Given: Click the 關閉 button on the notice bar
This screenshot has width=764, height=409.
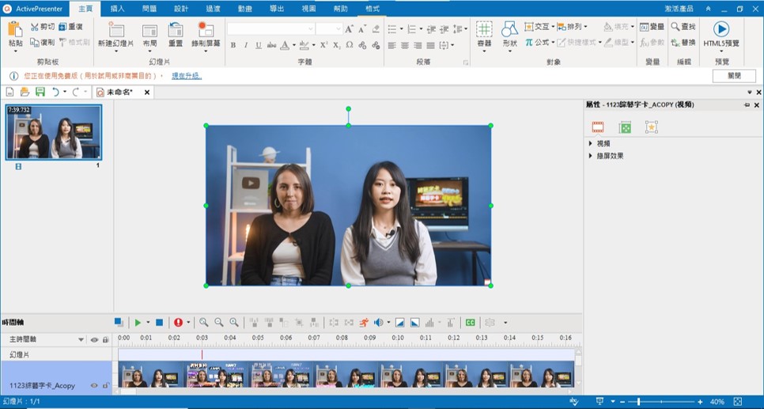Looking at the screenshot, I should click(x=733, y=76).
